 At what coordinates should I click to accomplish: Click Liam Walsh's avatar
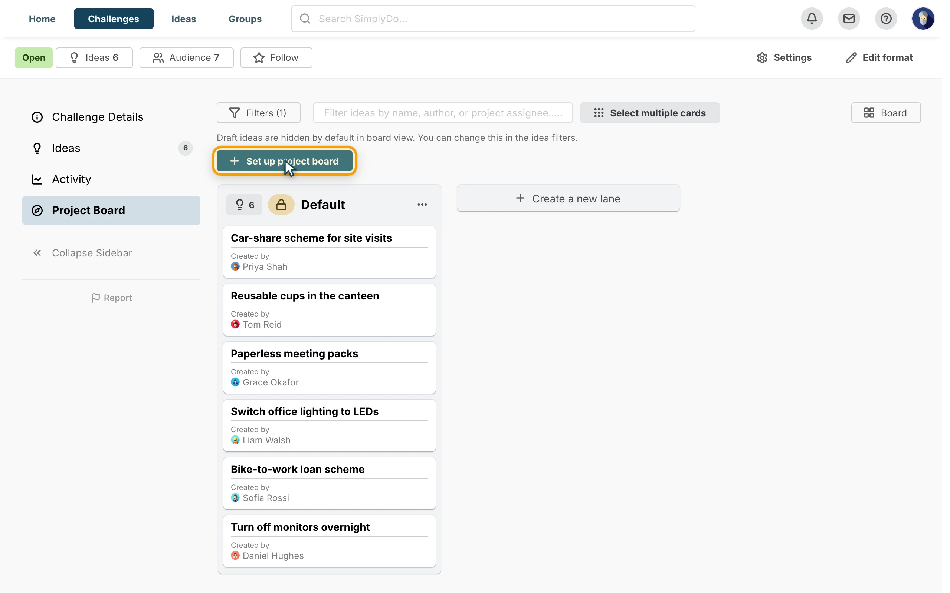pos(235,440)
